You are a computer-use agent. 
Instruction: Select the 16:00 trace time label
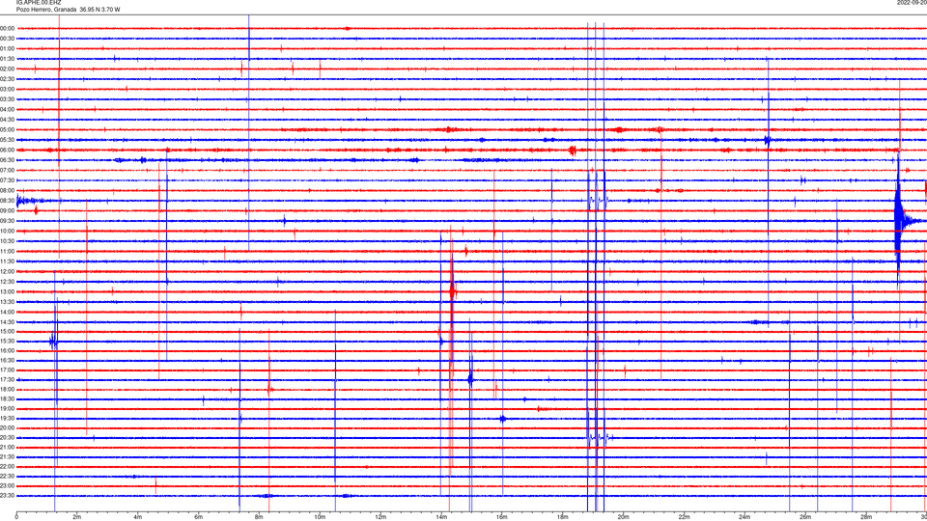tap(7, 351)
